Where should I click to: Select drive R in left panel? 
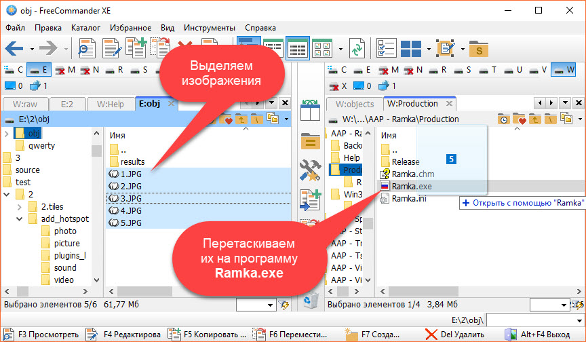pyautogui.click(x=115, y=70)
